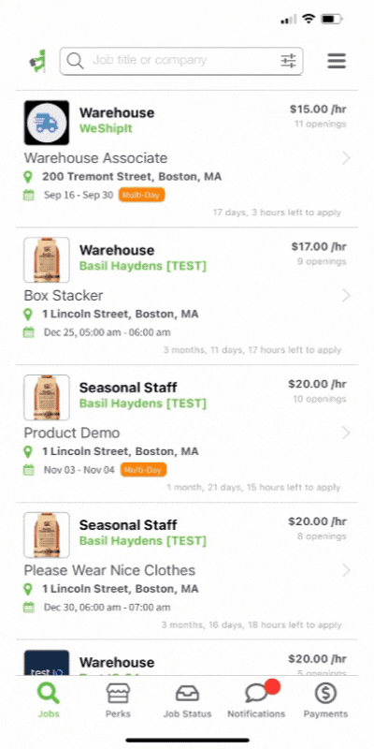Viewport: 374px width, 749px height.
Task: Tap the Box Stacker calendar date icon
Action: 29,332
